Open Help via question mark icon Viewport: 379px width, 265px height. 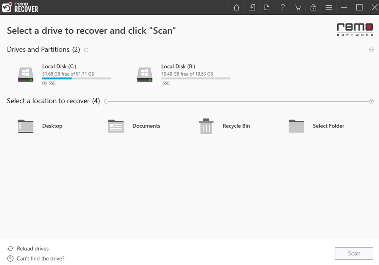tap(283, 8)
